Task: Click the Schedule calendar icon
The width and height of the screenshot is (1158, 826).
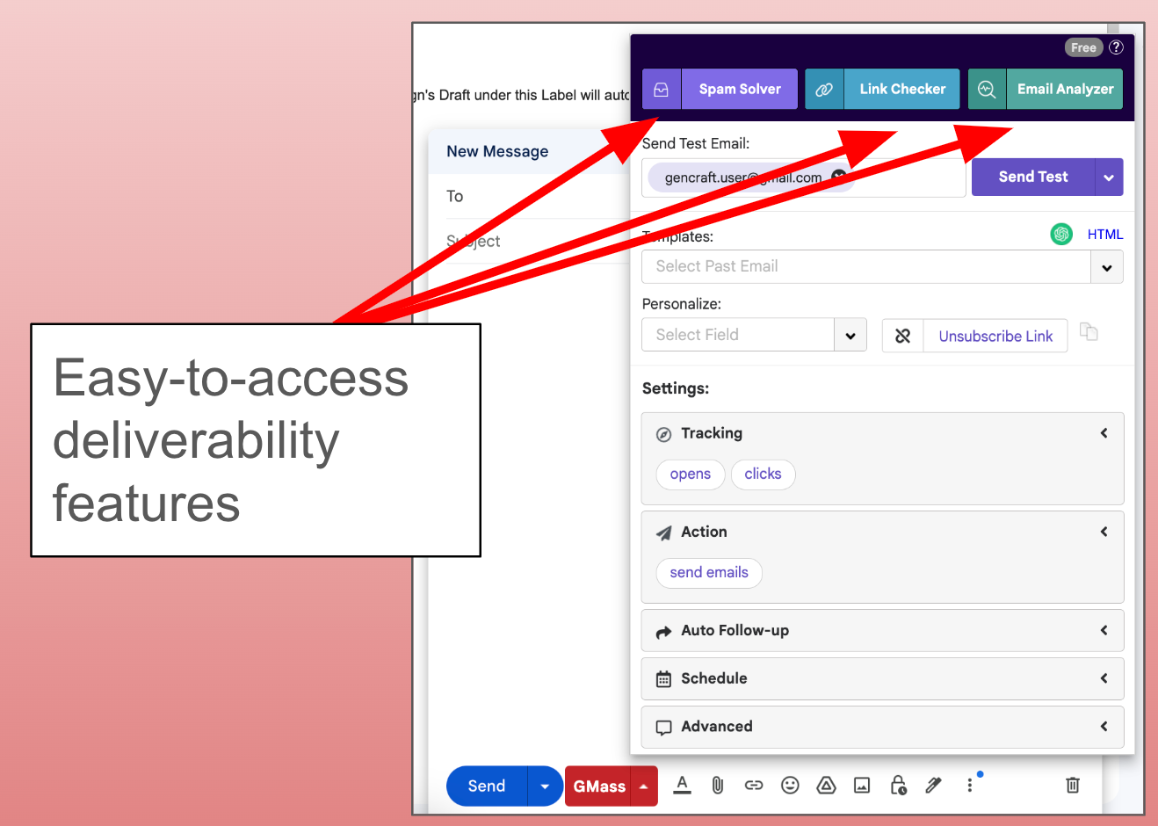Action: (x=664, y=679)
